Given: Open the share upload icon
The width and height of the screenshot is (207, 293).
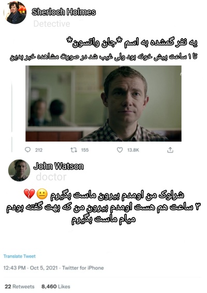Looking at the screenshot, I should (170, 150).
